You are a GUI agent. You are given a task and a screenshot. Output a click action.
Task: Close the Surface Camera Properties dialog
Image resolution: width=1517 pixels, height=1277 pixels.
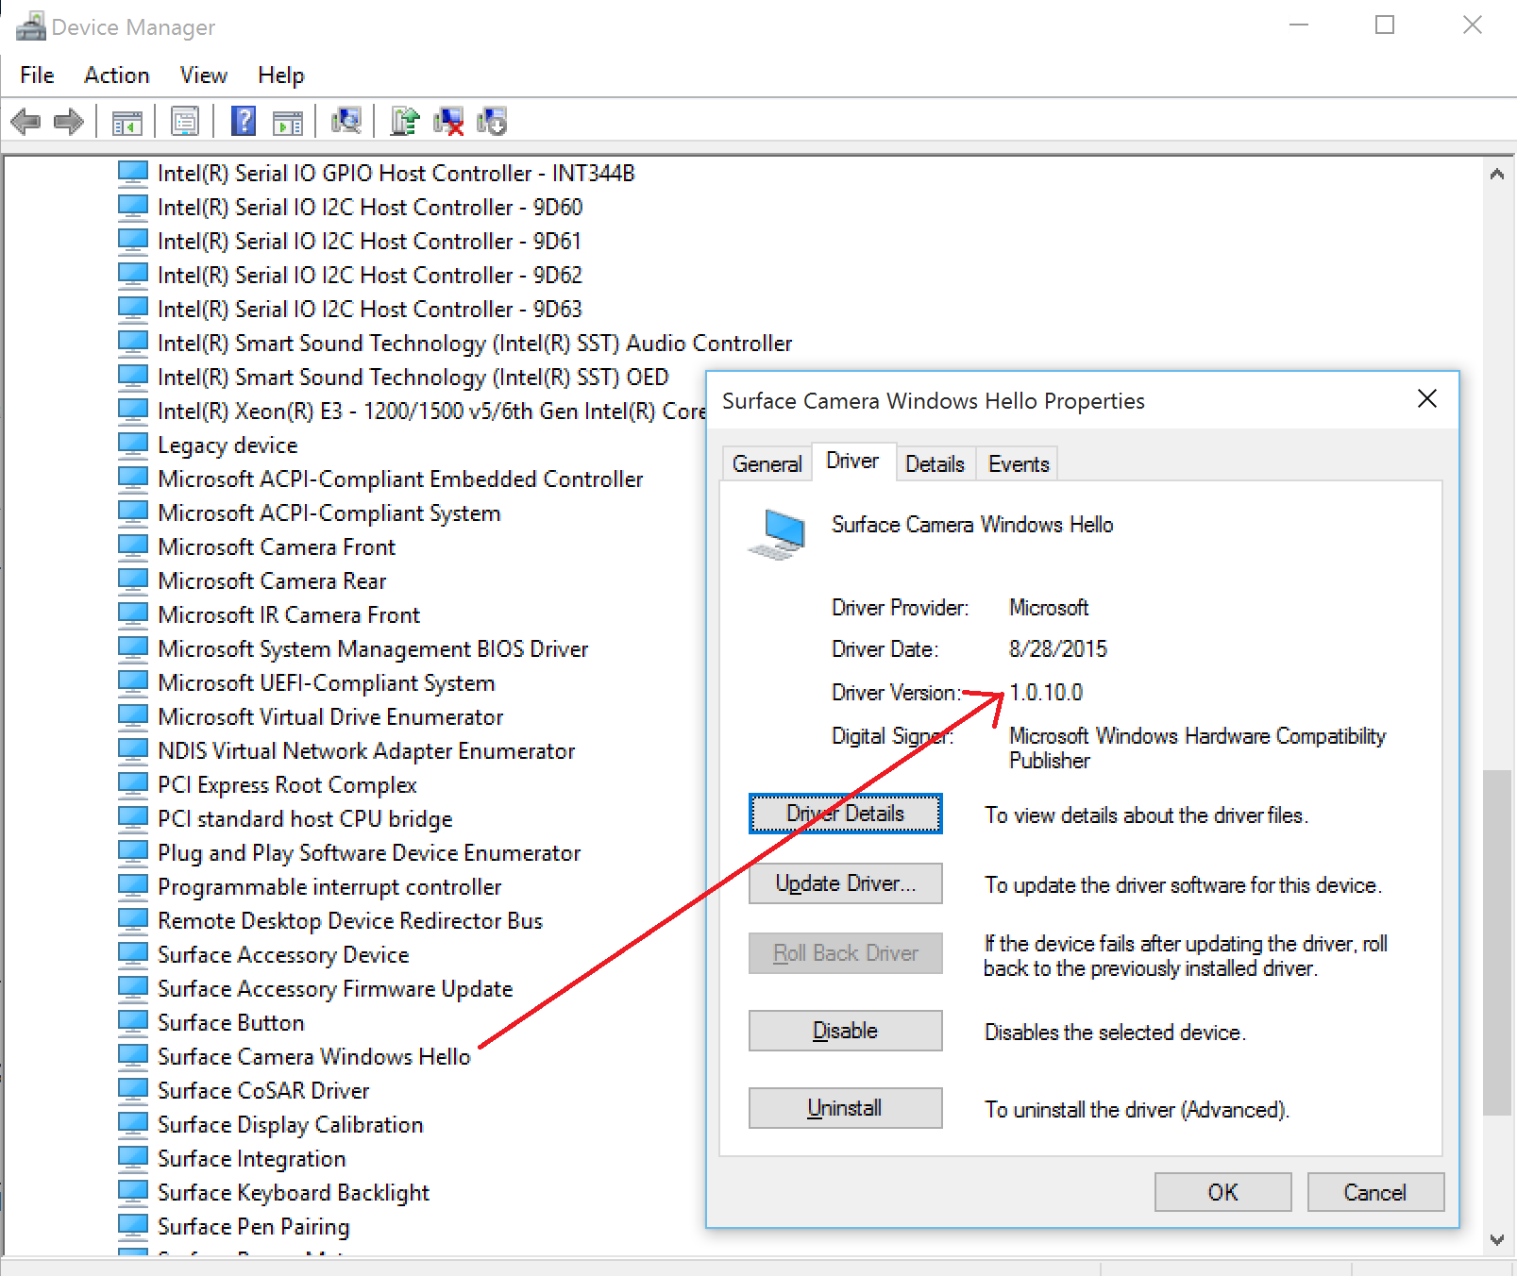(x=1427, y=399)
